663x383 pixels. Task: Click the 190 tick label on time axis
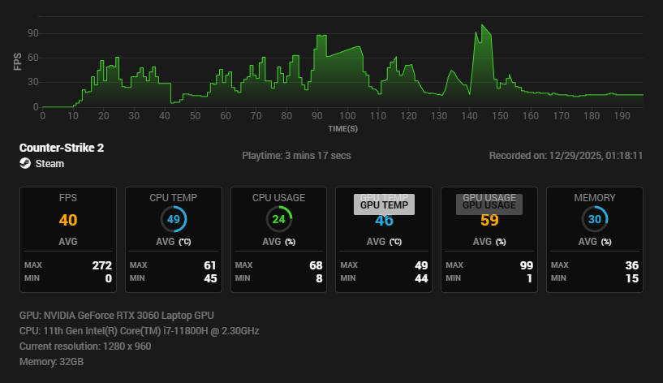[x=622, y=115]
